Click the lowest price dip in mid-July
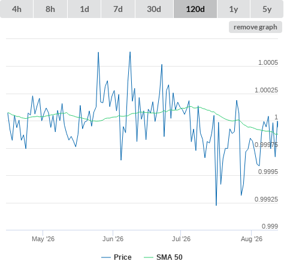 coord(216,205)
